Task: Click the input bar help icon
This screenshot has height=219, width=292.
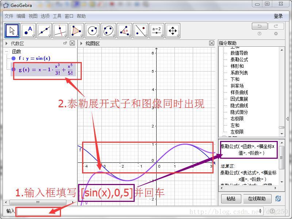Action: (272, 211)
